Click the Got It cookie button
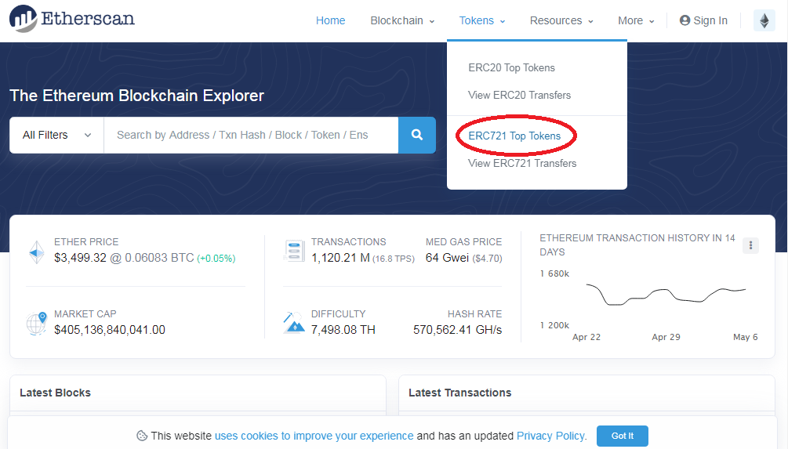Screen dimensions: 788x449 pos(622,436)
